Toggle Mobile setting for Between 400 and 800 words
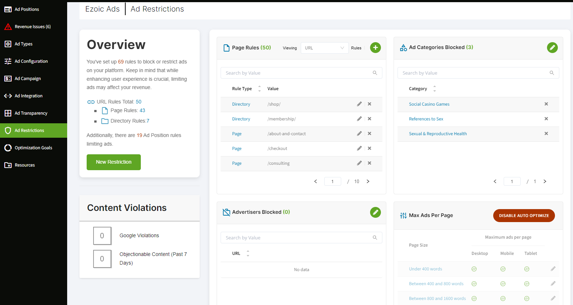The width and height of the screenshot is (573, 305). (x=503, y=284)
